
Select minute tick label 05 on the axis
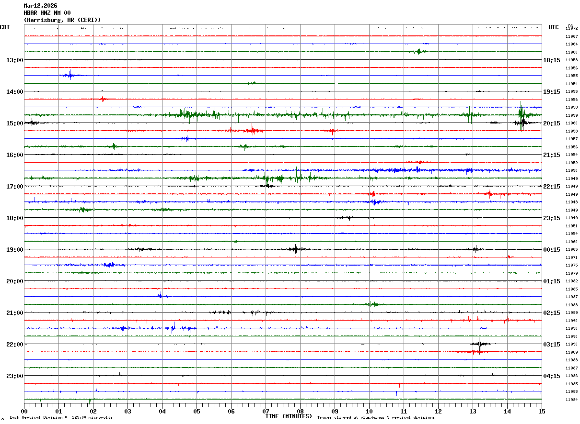pos(197,411)
